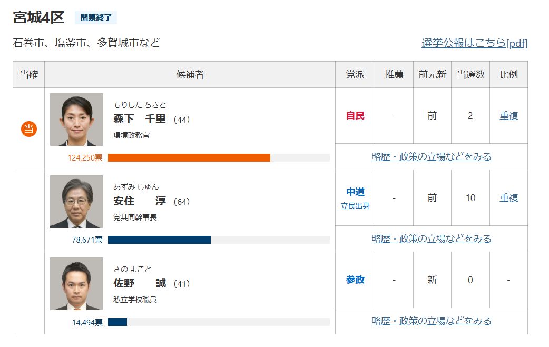This screenshot has height=347, width=549.
Task: View 略歴・政策の立場 for 佐野 誠
Action: (x=431, y=321)
